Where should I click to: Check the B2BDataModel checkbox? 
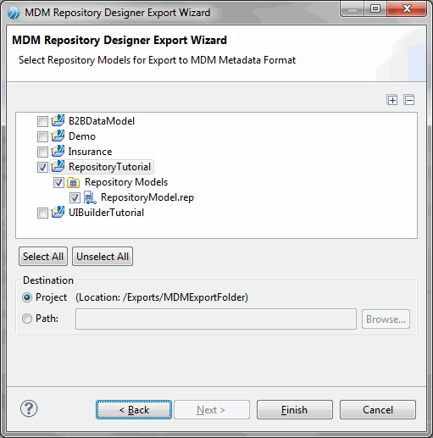point(42,122)
